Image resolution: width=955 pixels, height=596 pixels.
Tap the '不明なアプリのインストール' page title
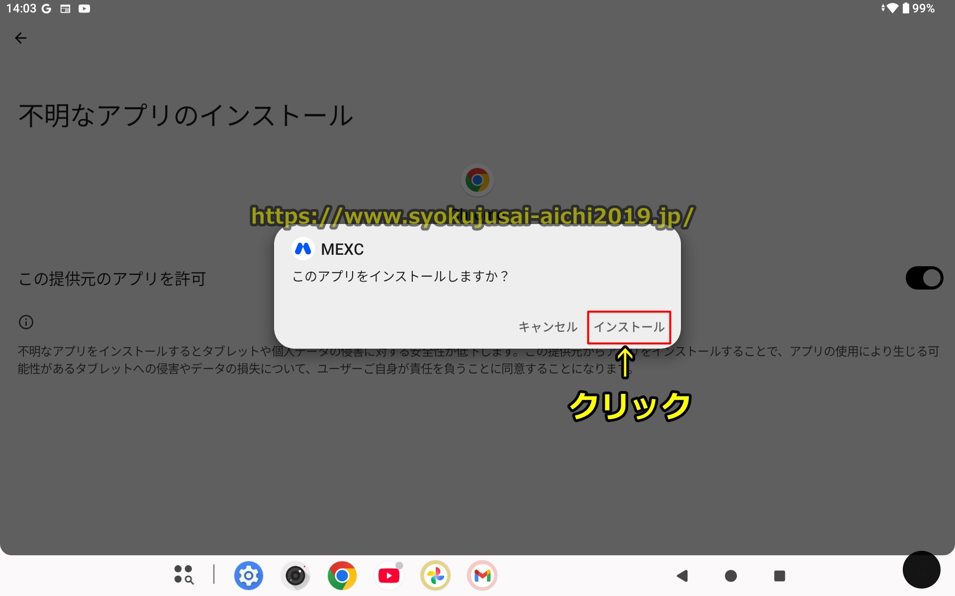click(186, 116)
